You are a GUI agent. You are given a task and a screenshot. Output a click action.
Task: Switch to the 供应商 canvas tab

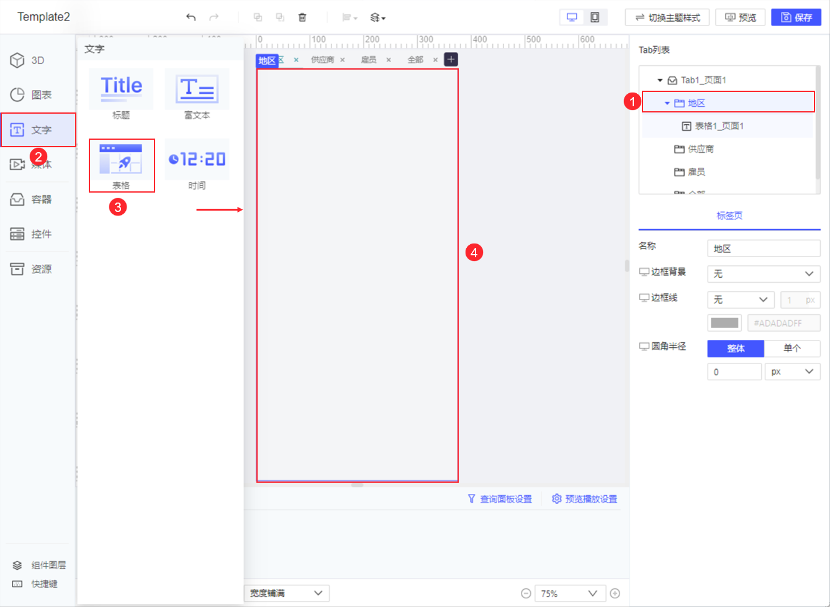[322, 60]
